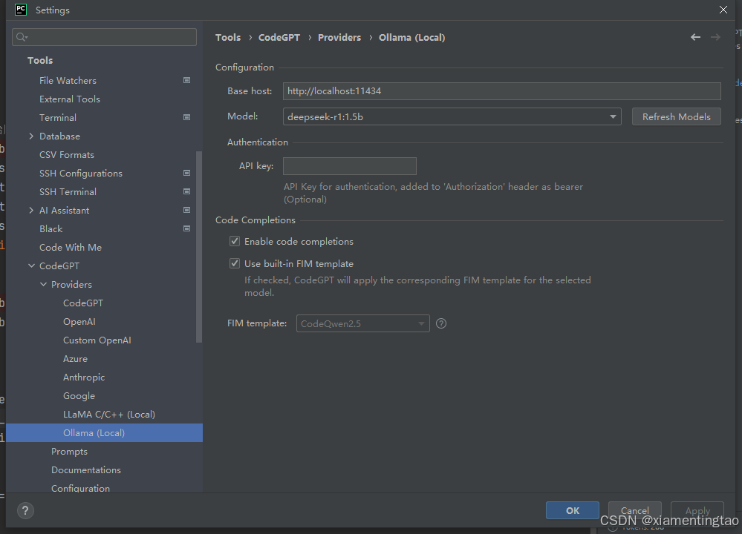Click the SSH Terminal project-level icon
This screenshot has width=742, height=534.
coord(187,191)
